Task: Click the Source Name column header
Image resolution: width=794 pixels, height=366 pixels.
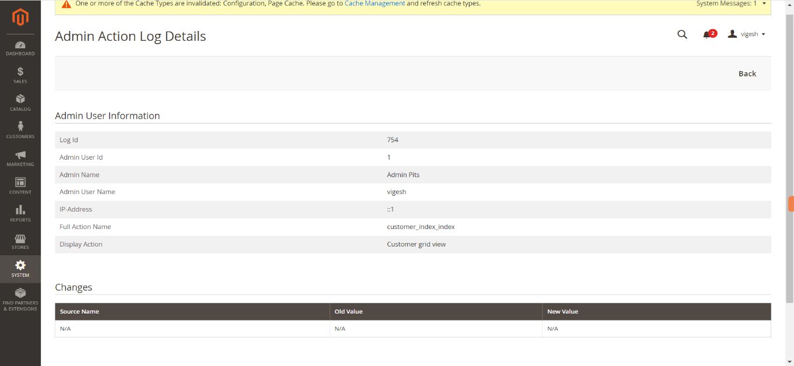Action: [79, 312]
